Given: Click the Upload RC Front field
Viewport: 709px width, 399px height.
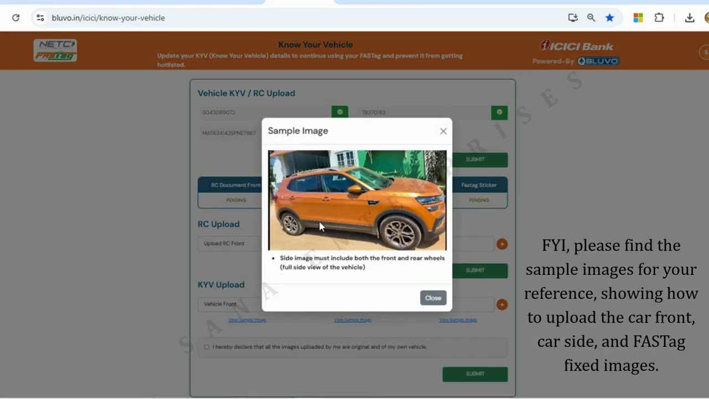Looking at the screenshot, I should tap(229, 243).
